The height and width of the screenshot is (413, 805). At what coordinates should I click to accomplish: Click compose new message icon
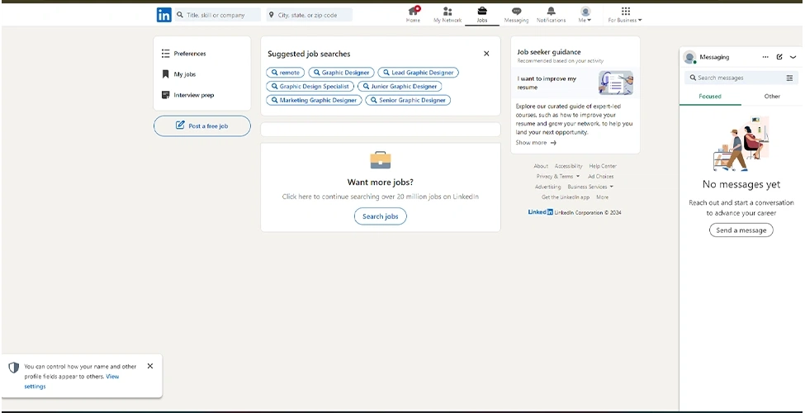[779, 57]
